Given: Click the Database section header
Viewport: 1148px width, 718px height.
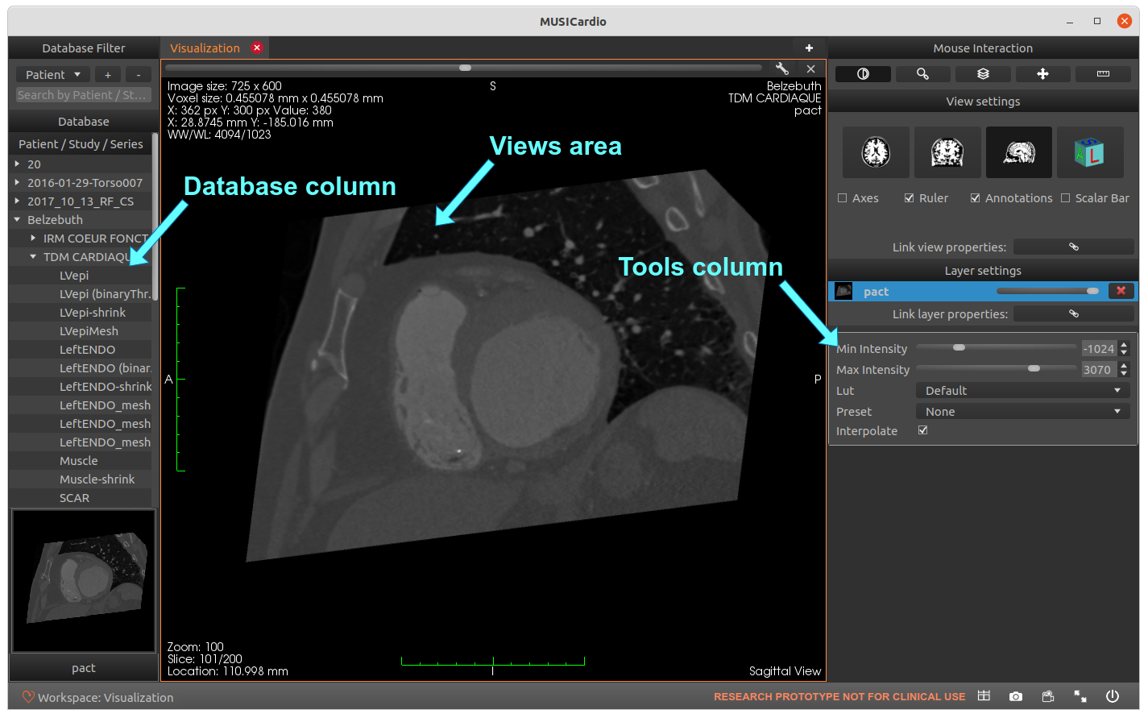Looking at the screenshot, I should pyautogui.click(x=84, y=121).
